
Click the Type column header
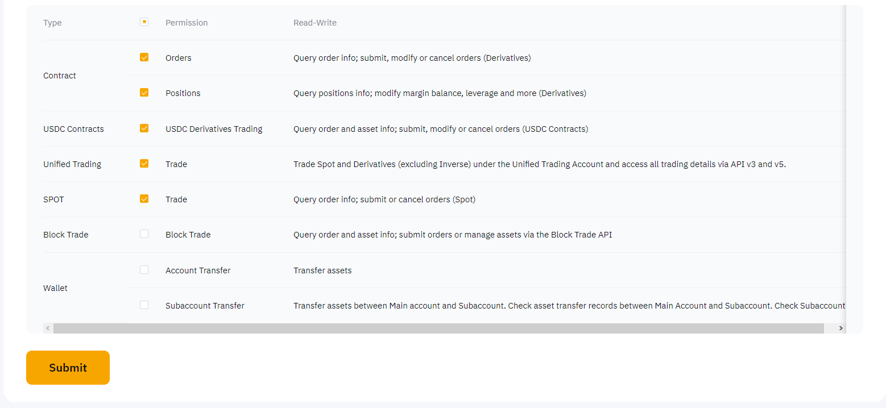(52, 23)
